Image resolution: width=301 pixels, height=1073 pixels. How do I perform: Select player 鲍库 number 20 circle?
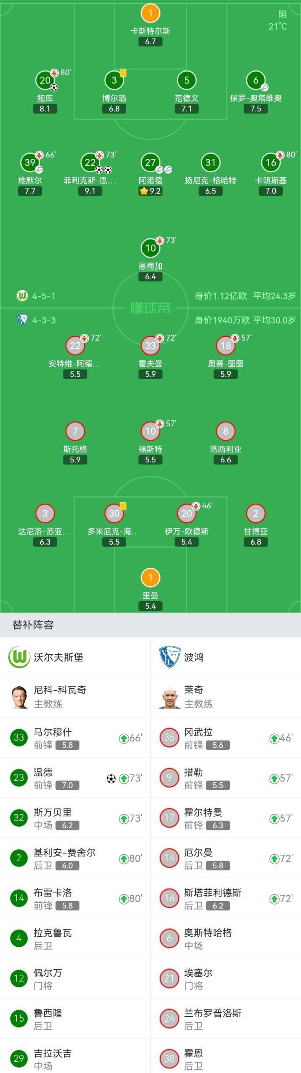[x=45, y=80]
